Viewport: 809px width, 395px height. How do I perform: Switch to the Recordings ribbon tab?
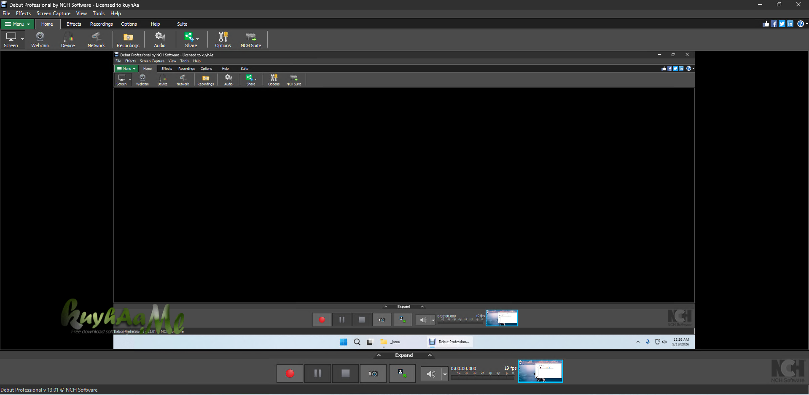tap(102, 24)
